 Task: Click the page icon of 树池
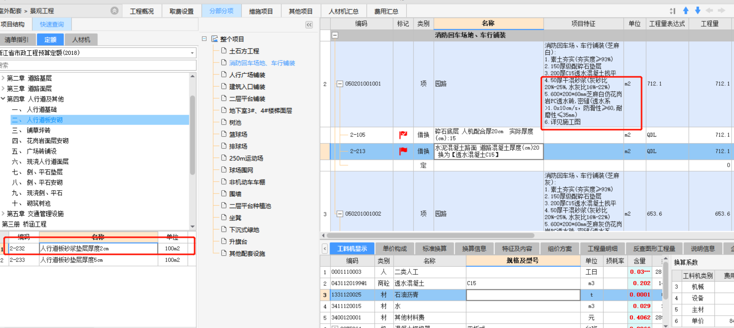tap(224, 122)
